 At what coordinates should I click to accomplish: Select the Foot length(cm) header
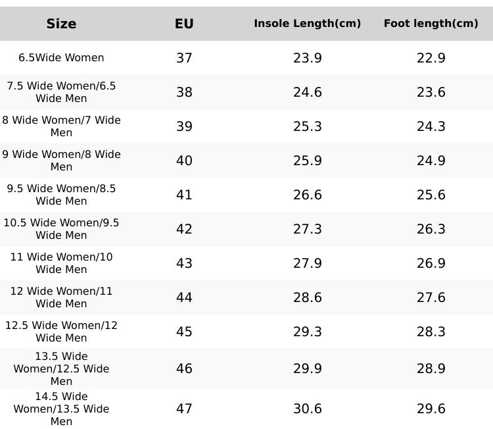pos(431,24)
